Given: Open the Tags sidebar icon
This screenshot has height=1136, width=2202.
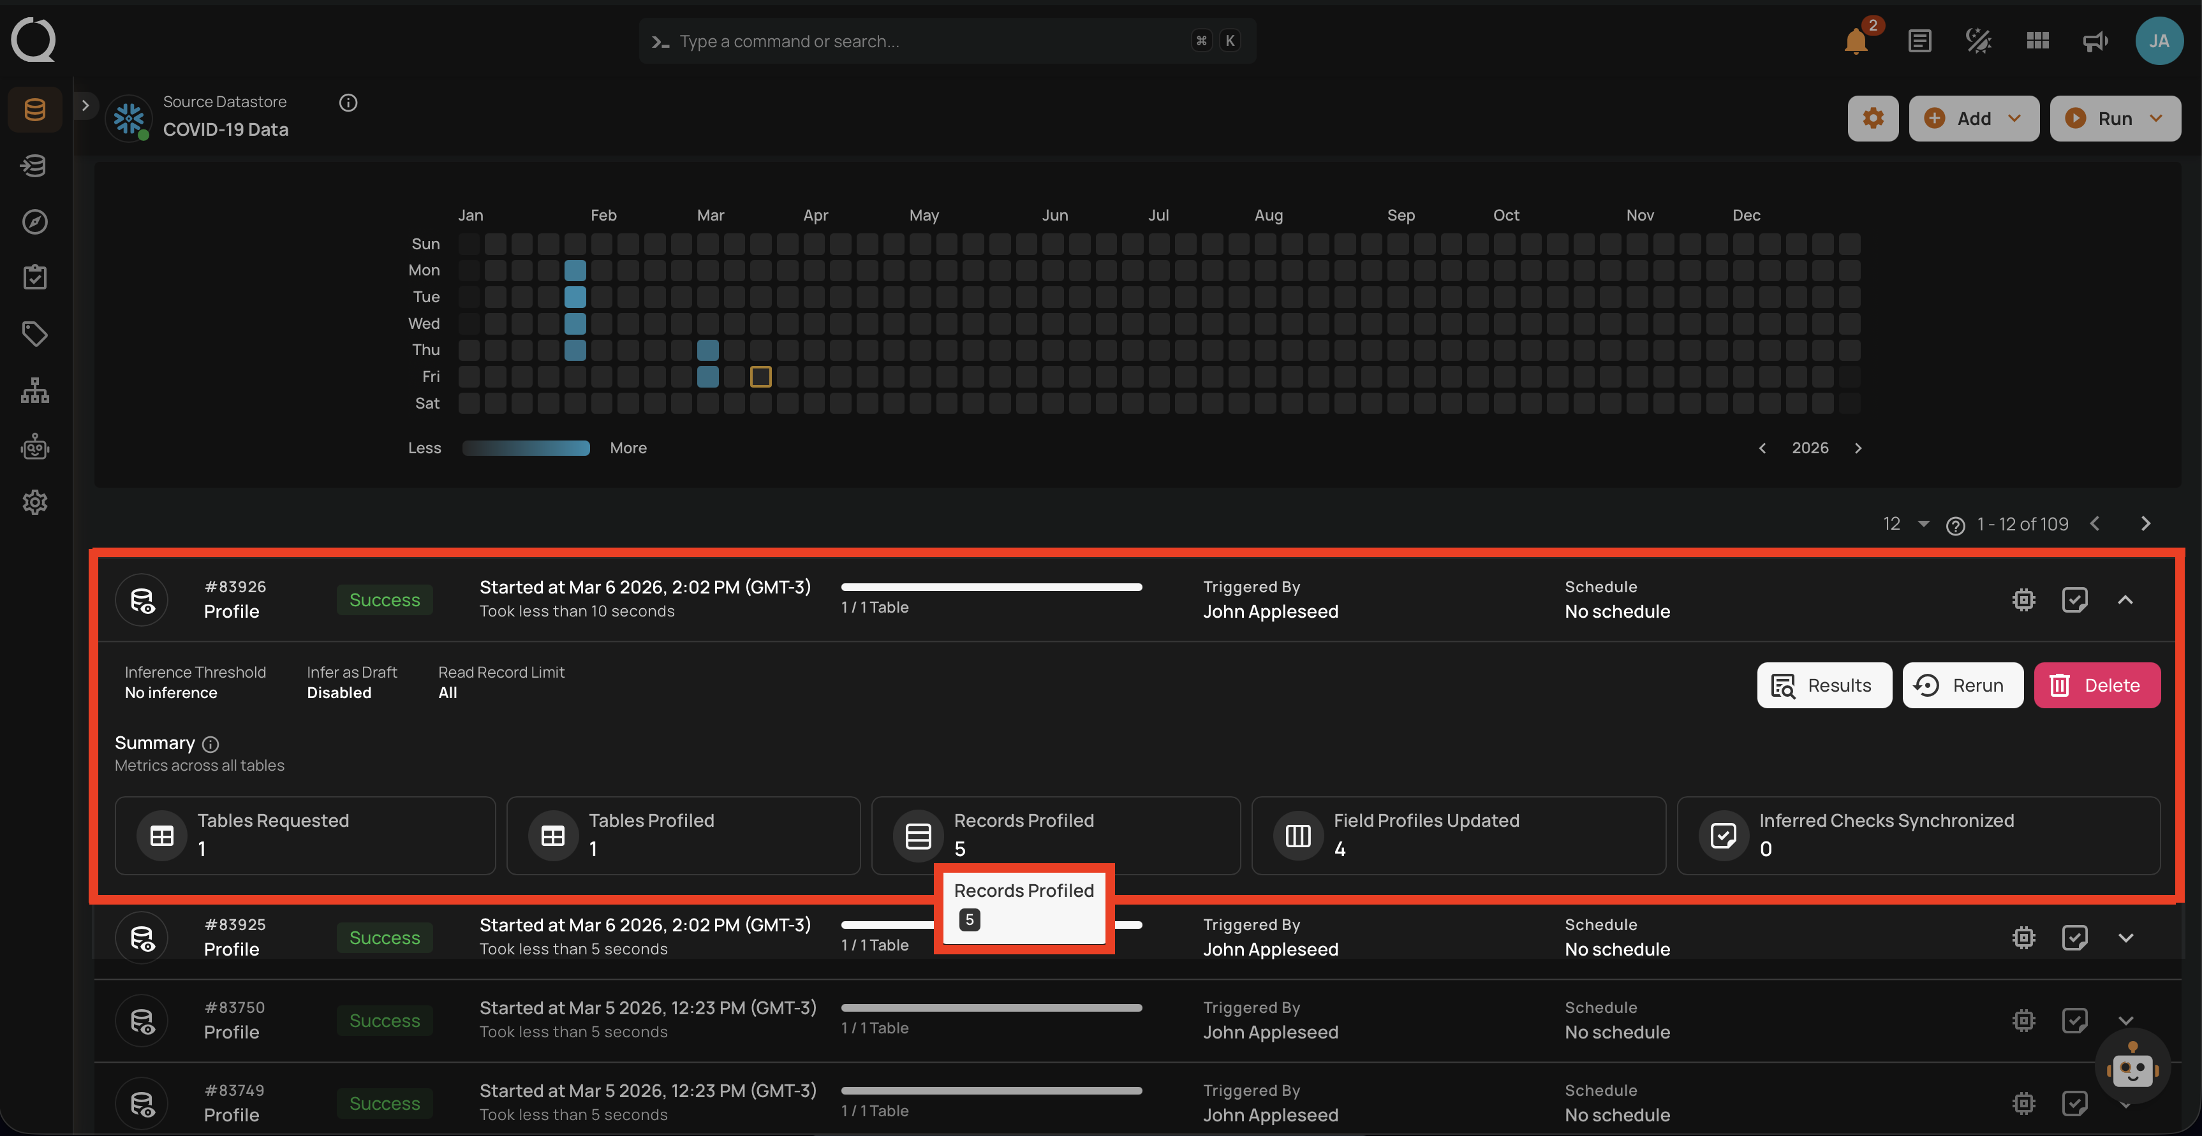Looking at the screenshot, I should pyautogui.click(x=34, y=333).
